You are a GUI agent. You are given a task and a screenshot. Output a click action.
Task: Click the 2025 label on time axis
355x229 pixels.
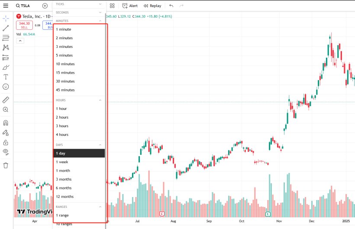[346, 221]
